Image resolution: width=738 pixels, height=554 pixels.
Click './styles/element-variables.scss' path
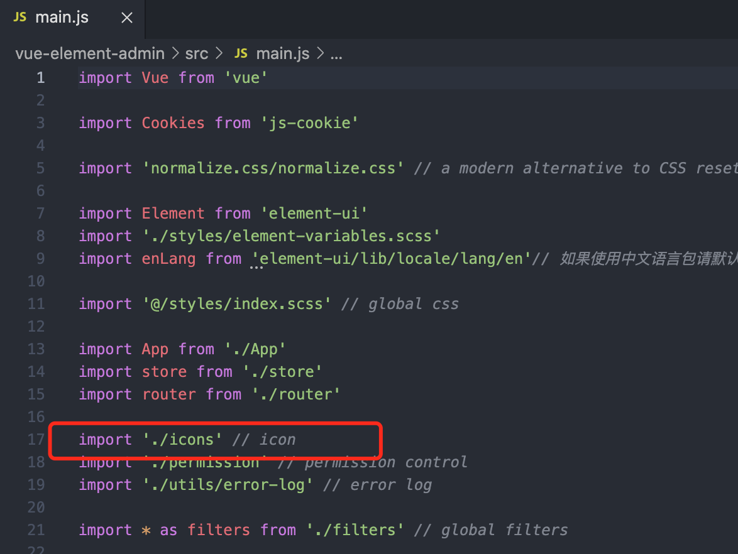tap(291, 236)
